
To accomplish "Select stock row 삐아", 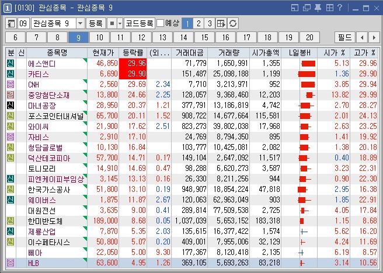I will point(191,252).
